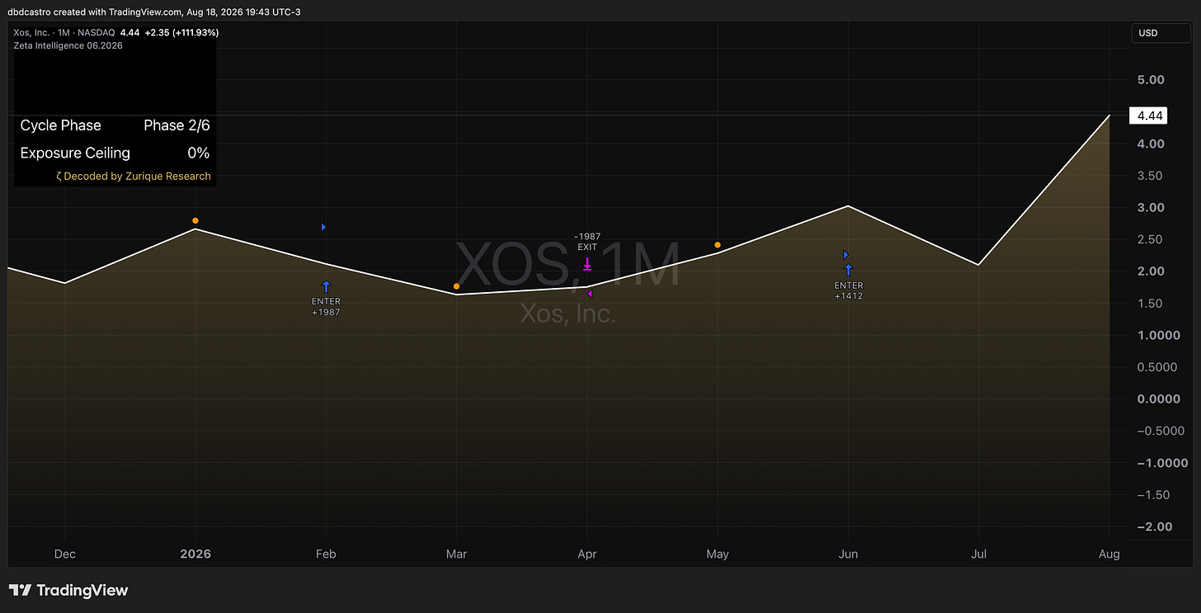
Task: Click the 'Jun' label on the time axis
Action: [x=848, y=554]
